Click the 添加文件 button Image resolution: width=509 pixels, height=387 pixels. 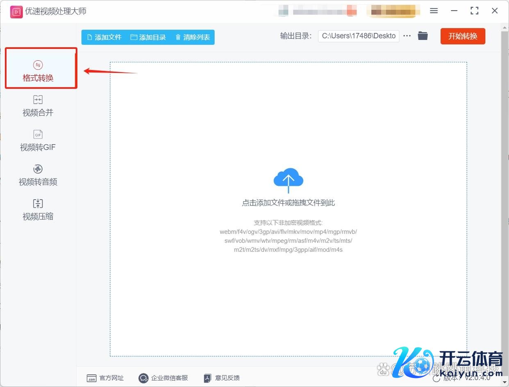[x=105, y=37]
